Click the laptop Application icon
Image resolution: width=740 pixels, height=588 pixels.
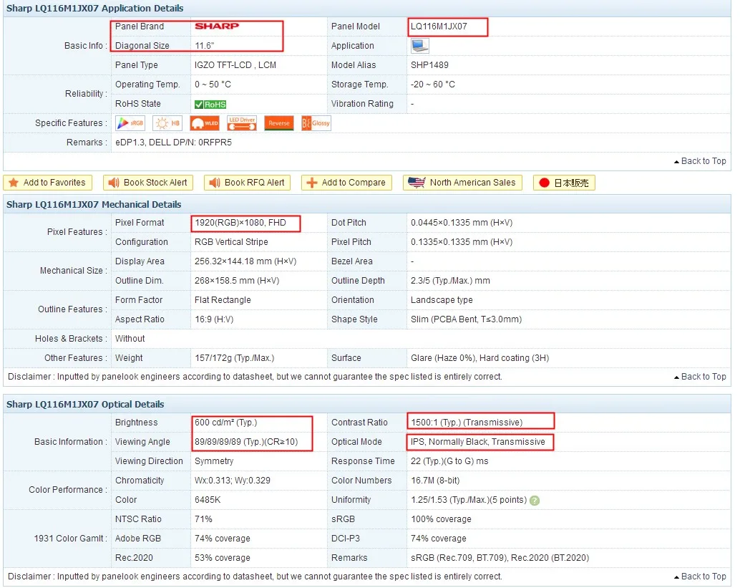point(419,46)
